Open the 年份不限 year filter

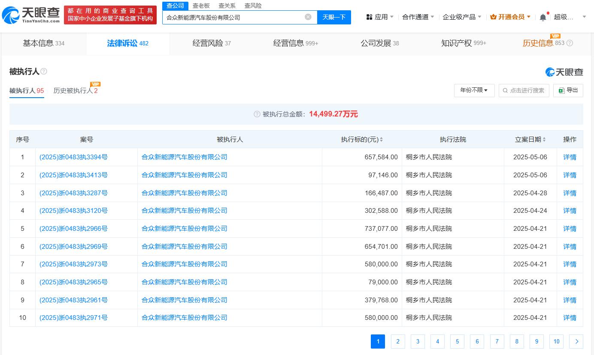pos(474,90)
